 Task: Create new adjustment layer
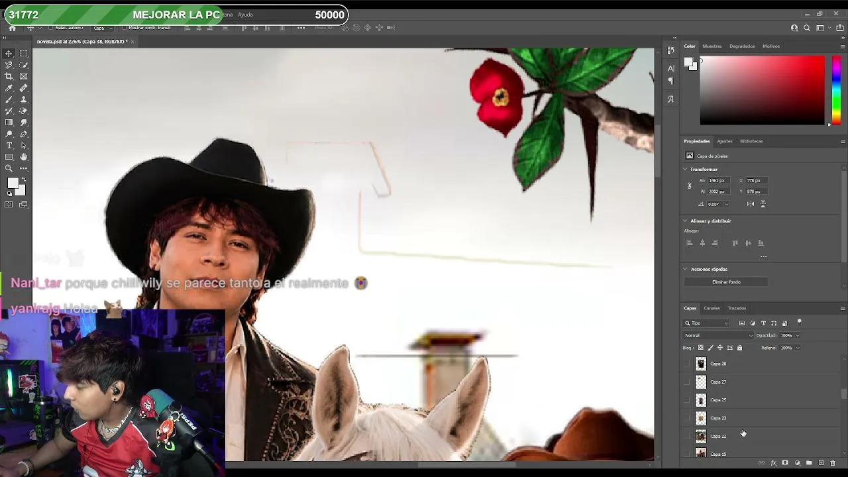click(x=797, y=463)
